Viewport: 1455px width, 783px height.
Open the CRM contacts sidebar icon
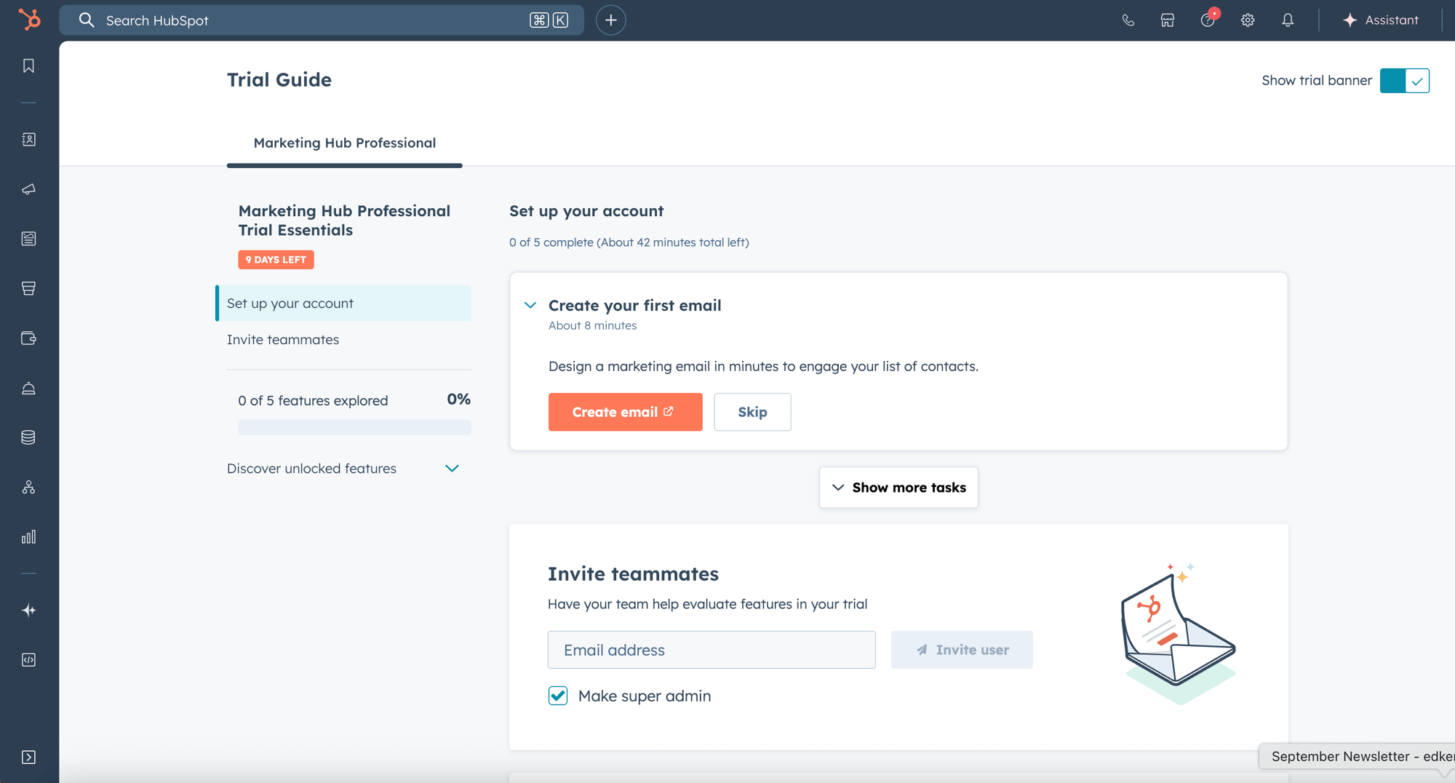28,139
